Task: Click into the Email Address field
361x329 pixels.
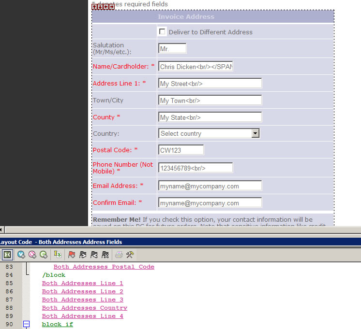Action: click(210, 186)
